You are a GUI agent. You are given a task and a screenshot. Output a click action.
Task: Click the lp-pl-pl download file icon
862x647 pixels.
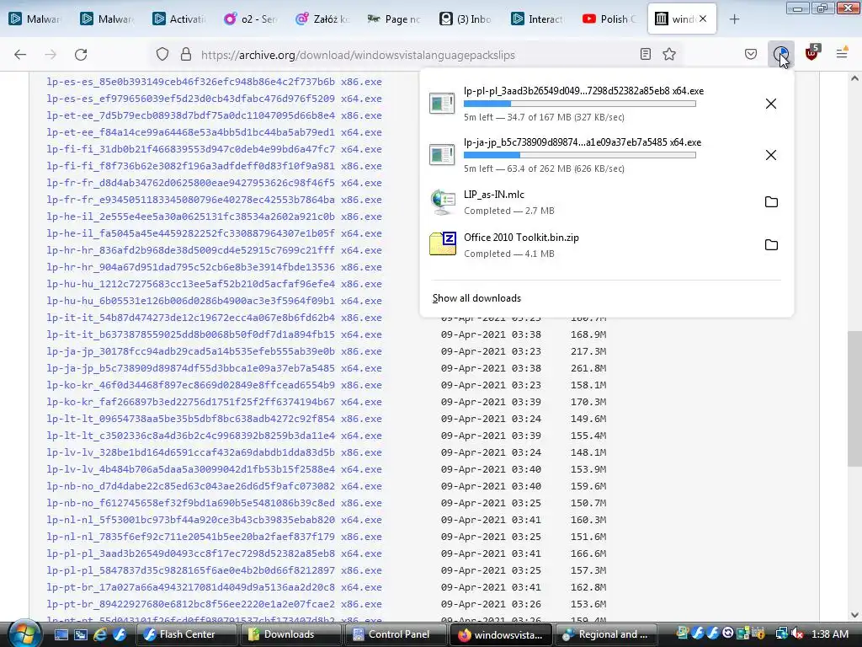pyautogui.click(x=442, y=104)
